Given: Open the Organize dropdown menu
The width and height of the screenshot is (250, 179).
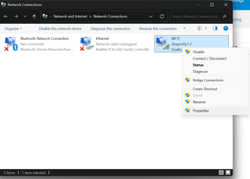Looking at the screenshot, I should 13,29.
